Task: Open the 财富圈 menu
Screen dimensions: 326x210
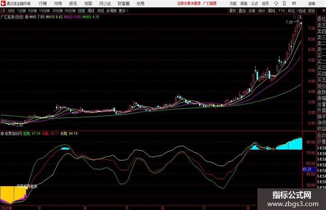Action: 124,3
